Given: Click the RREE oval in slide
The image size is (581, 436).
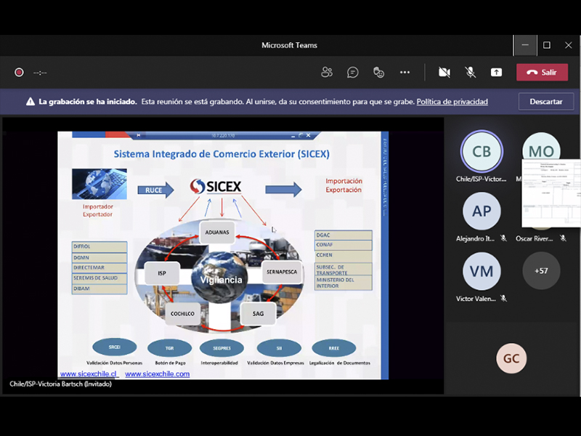Looking at the screenshot, I should tap(334, 348).
